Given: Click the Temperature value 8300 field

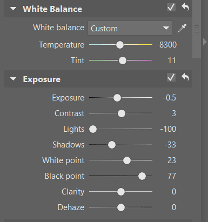Looking at the screenshot, I should (168, 45).
